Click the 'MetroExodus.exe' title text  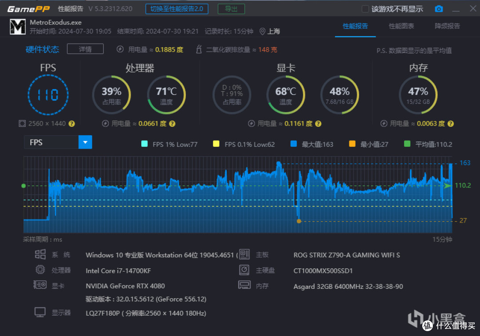pyautogui.click(x=56, y=22)
